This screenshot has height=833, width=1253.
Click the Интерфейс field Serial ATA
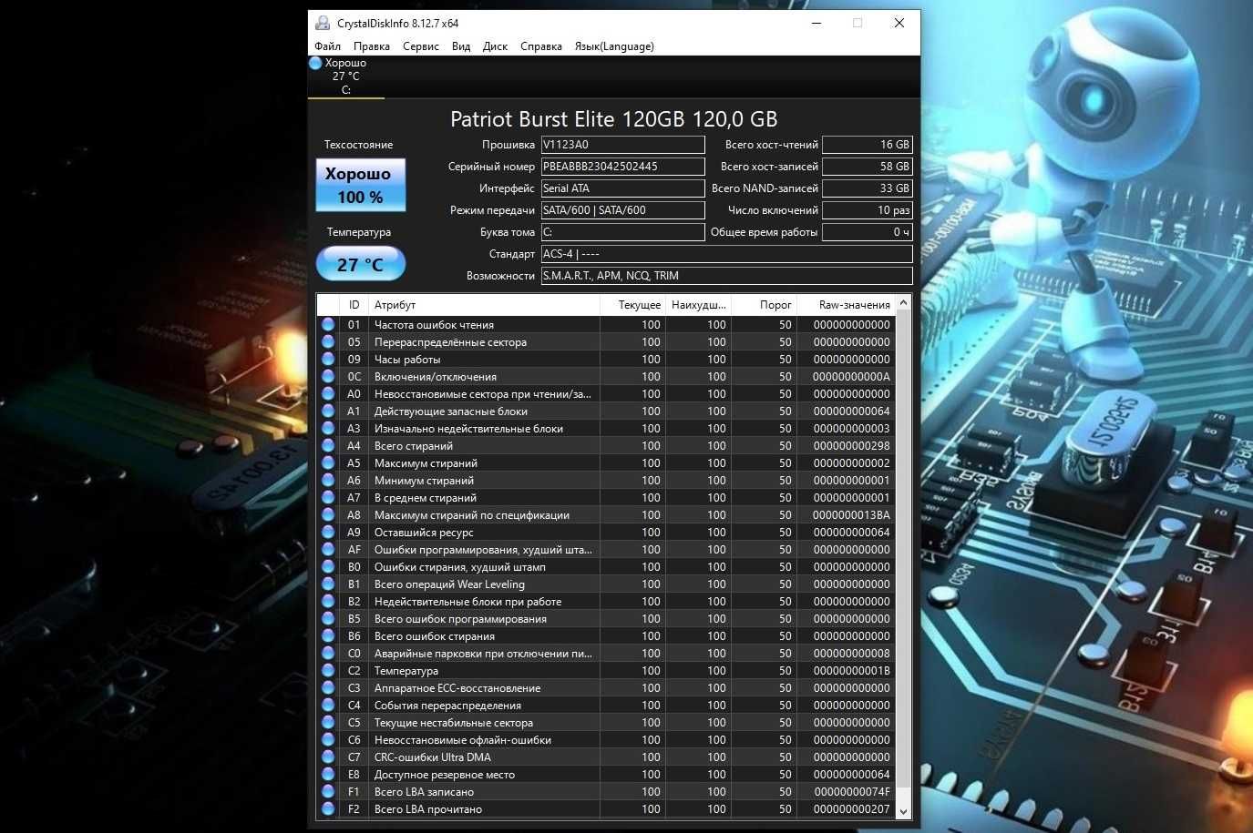[x=622, y=188]
